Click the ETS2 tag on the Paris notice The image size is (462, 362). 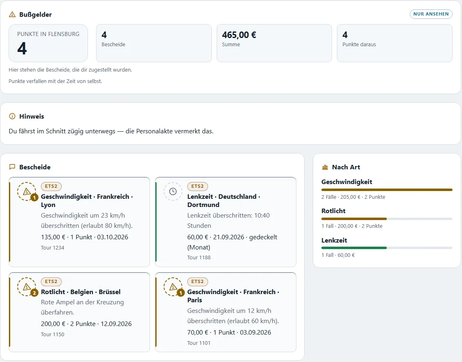pos(198,281)
